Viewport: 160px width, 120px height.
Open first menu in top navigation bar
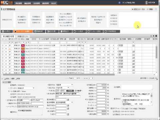(x=19, y=3)
